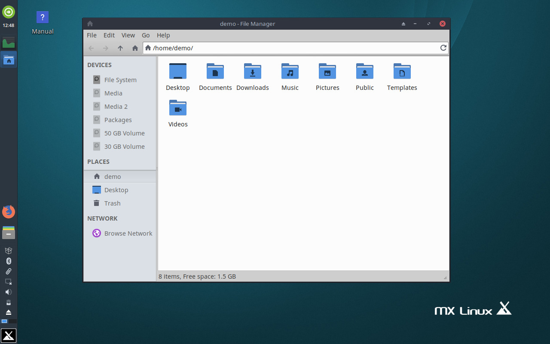Viewport: 550px width, 344px height.
Task: Collapse the DEVICES sidebar section
Action: tap(100, 64)
